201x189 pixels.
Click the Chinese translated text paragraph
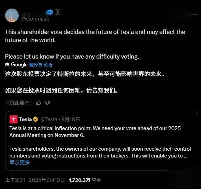click(x=85, y=82)
